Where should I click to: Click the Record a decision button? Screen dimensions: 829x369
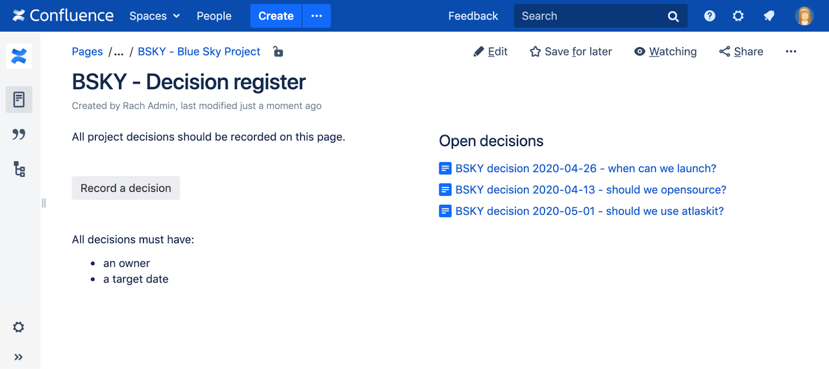point(126,188)
